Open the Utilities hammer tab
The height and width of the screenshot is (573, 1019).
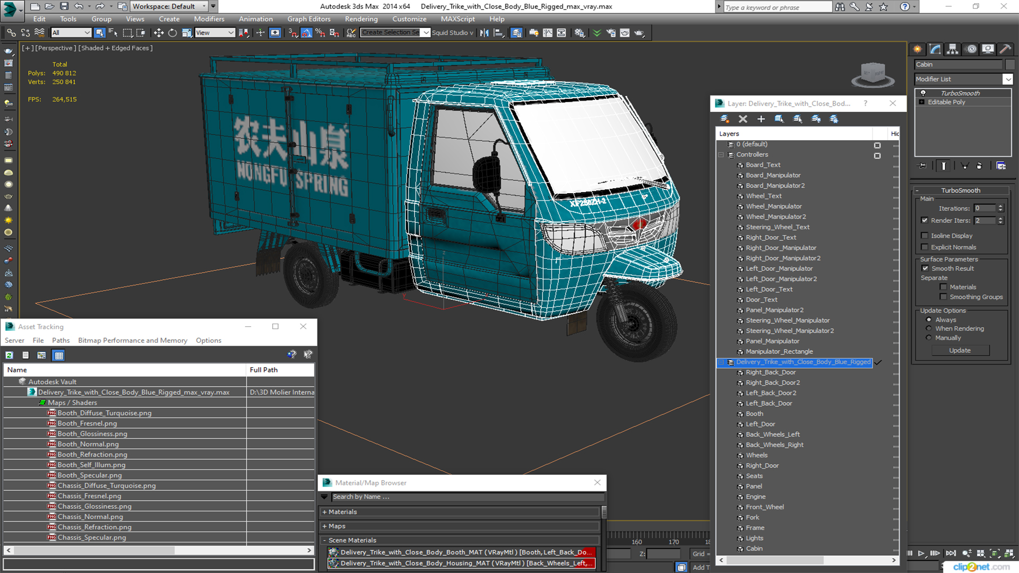(x=1005, y=49)
